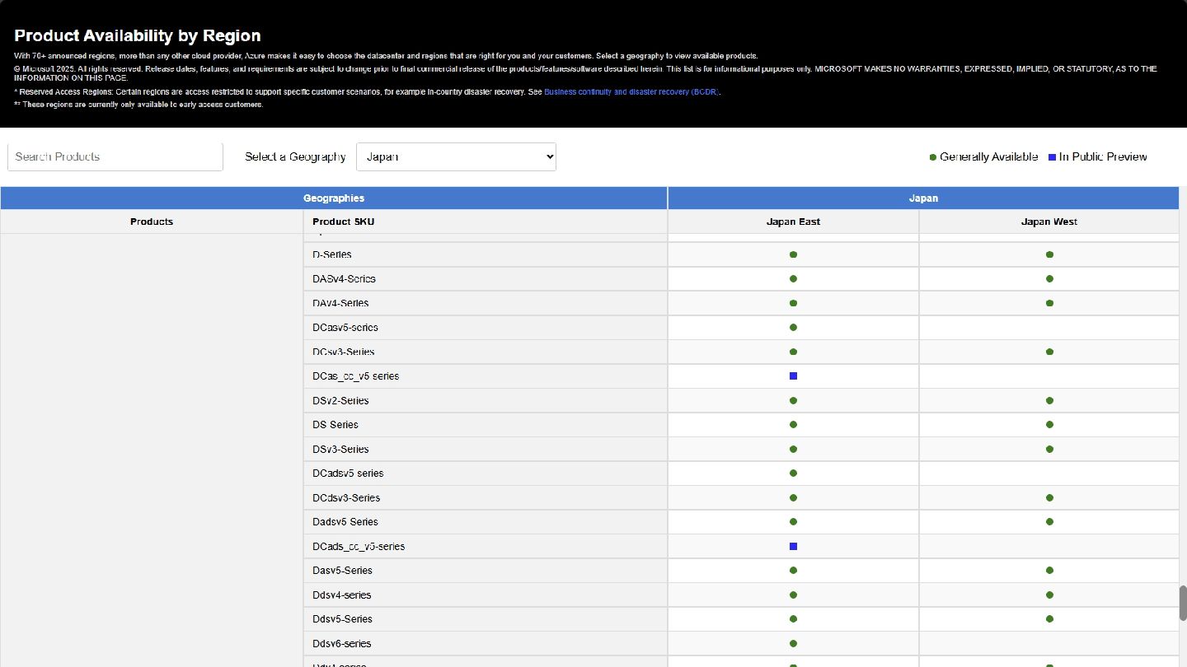The width and height of the screenshot is (1187, 667).
Task: Click the DSv2-Series Japan East green dot
Action: point(793,401)
